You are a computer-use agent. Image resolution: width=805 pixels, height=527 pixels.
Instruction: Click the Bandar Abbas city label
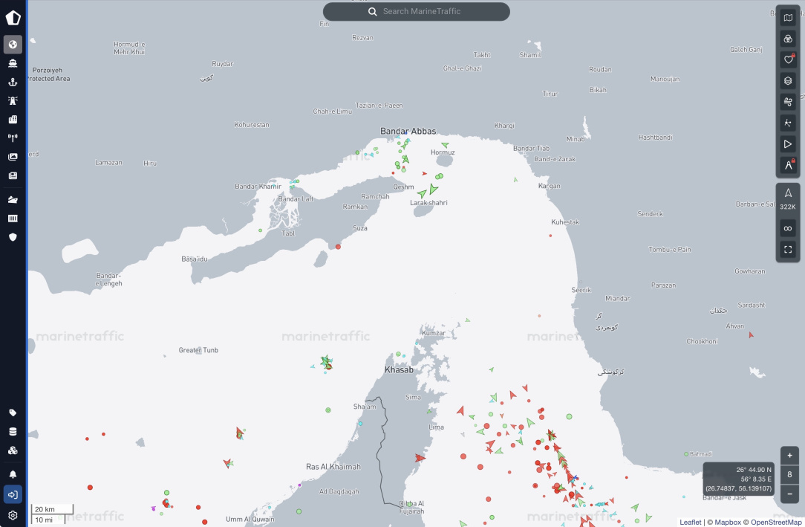[x=408, y=131]
